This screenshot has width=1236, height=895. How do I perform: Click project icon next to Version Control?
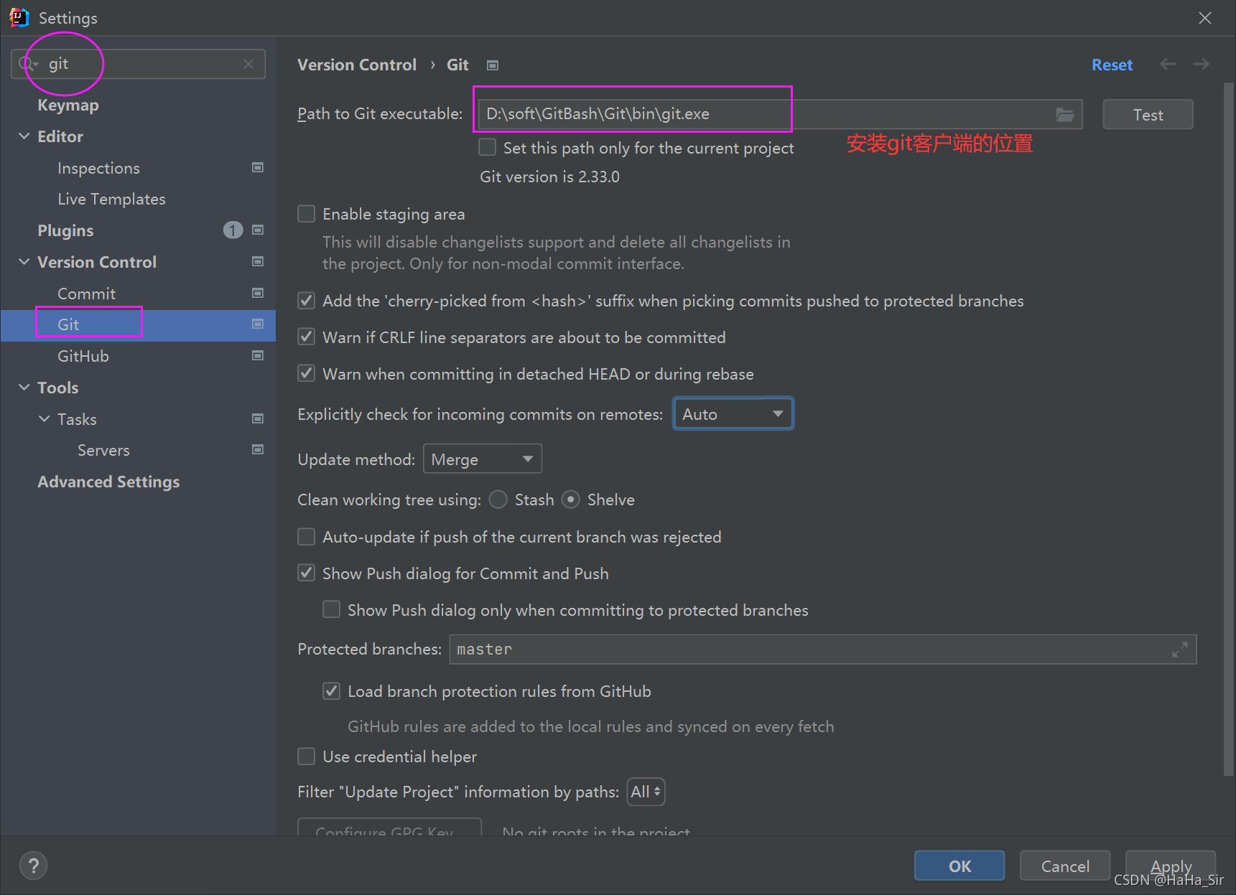tap(258, 261)
